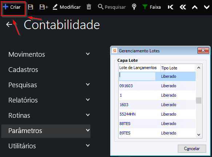Select the Rotinas menu label
Image resolution: width=212 pixels, height=157 pixels.
(x=19, y=116)
